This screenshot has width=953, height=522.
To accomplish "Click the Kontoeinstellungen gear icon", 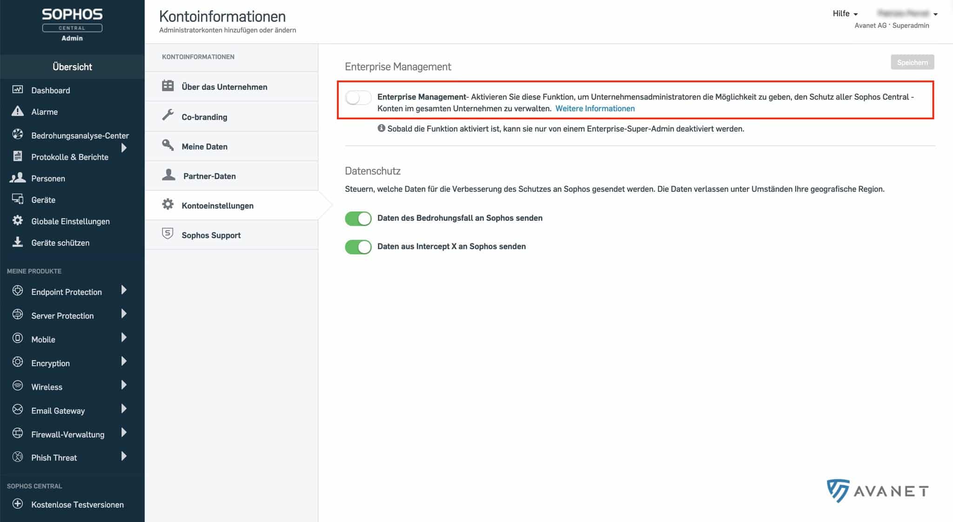I will pos(168,204).
